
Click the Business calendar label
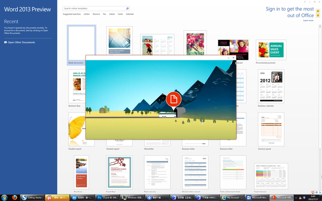266,106
